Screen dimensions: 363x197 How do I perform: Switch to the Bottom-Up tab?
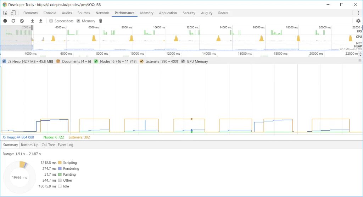(30, 145)
